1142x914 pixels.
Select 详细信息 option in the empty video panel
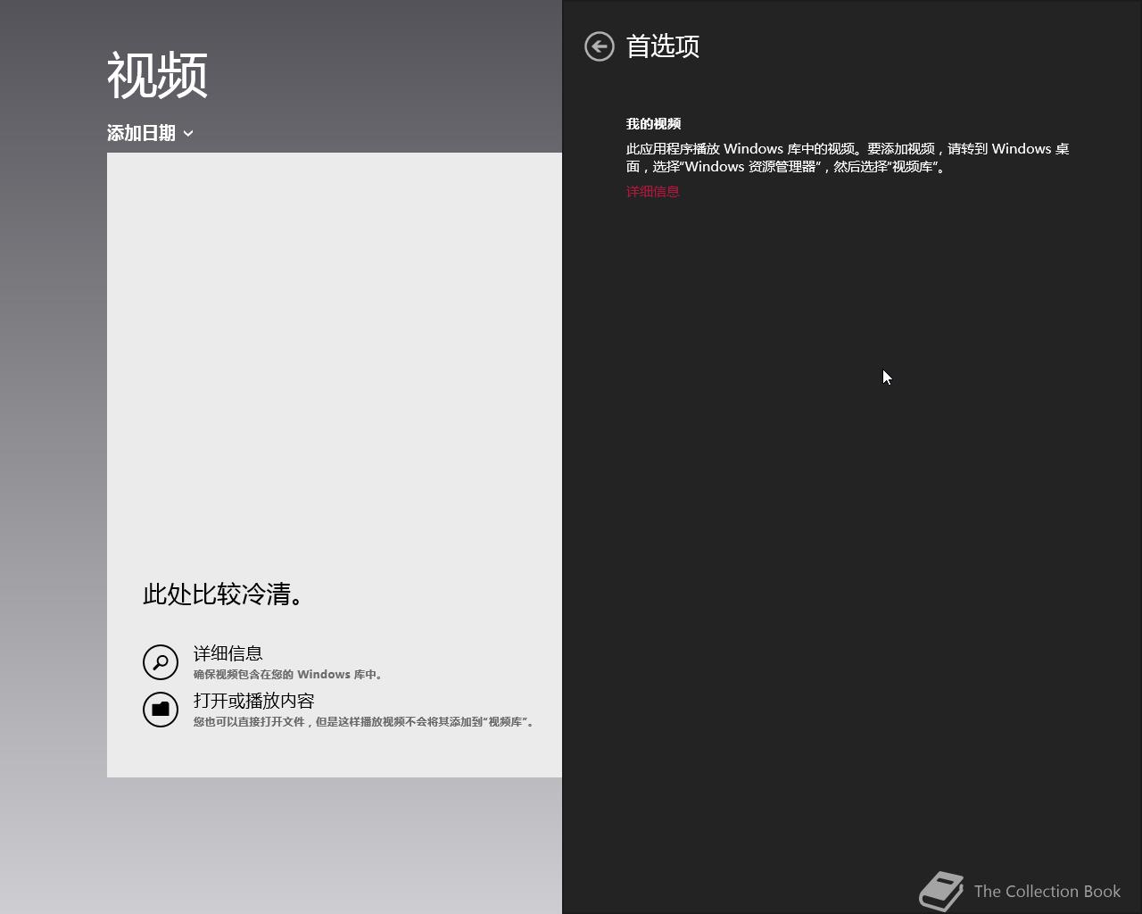click(x=228, y=653)
